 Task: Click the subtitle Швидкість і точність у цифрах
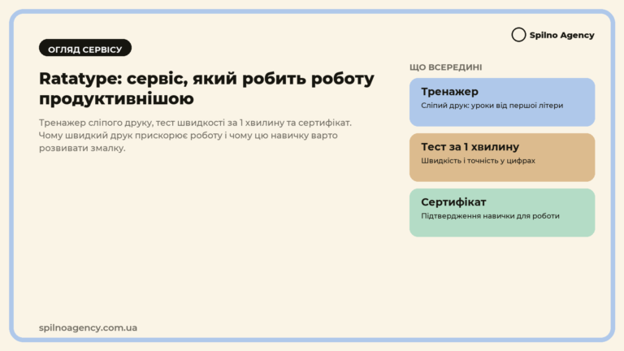click(478, 161)
